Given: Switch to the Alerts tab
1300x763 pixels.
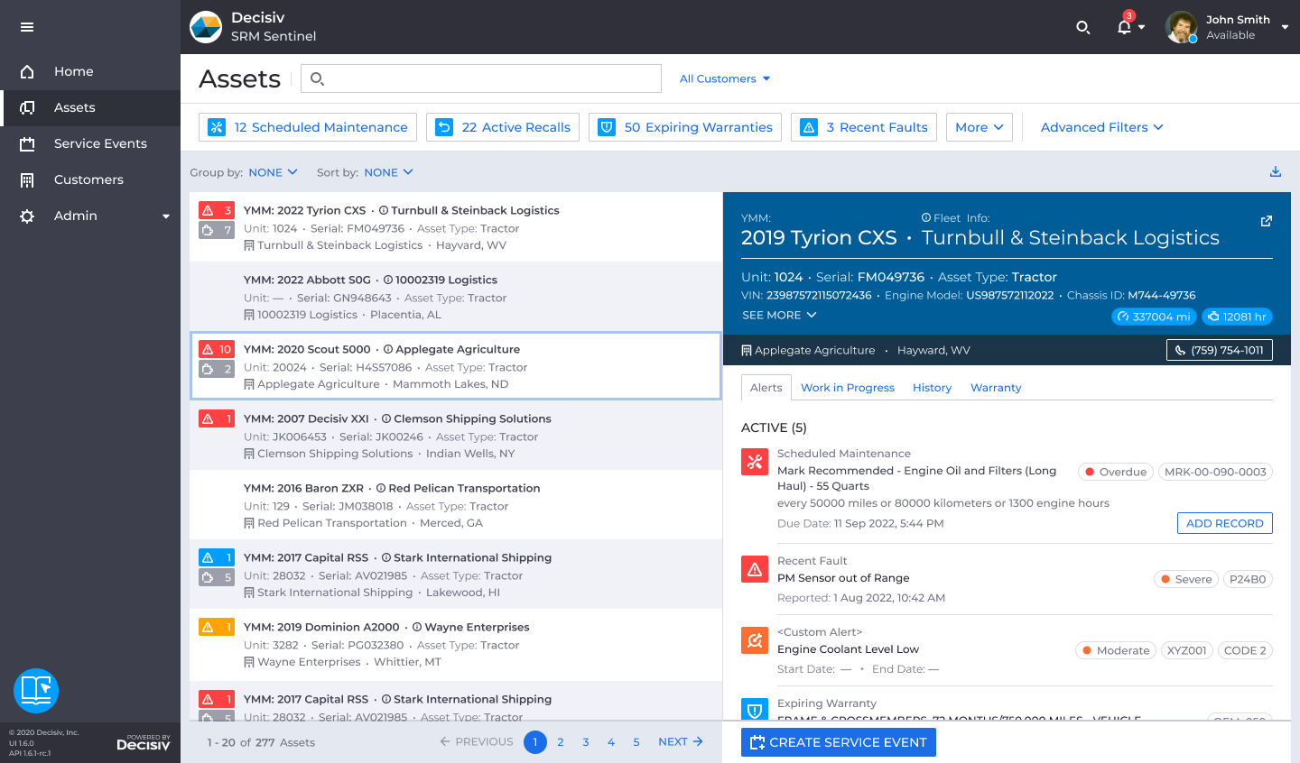Looking at the screenshot, I should [766, 388].
